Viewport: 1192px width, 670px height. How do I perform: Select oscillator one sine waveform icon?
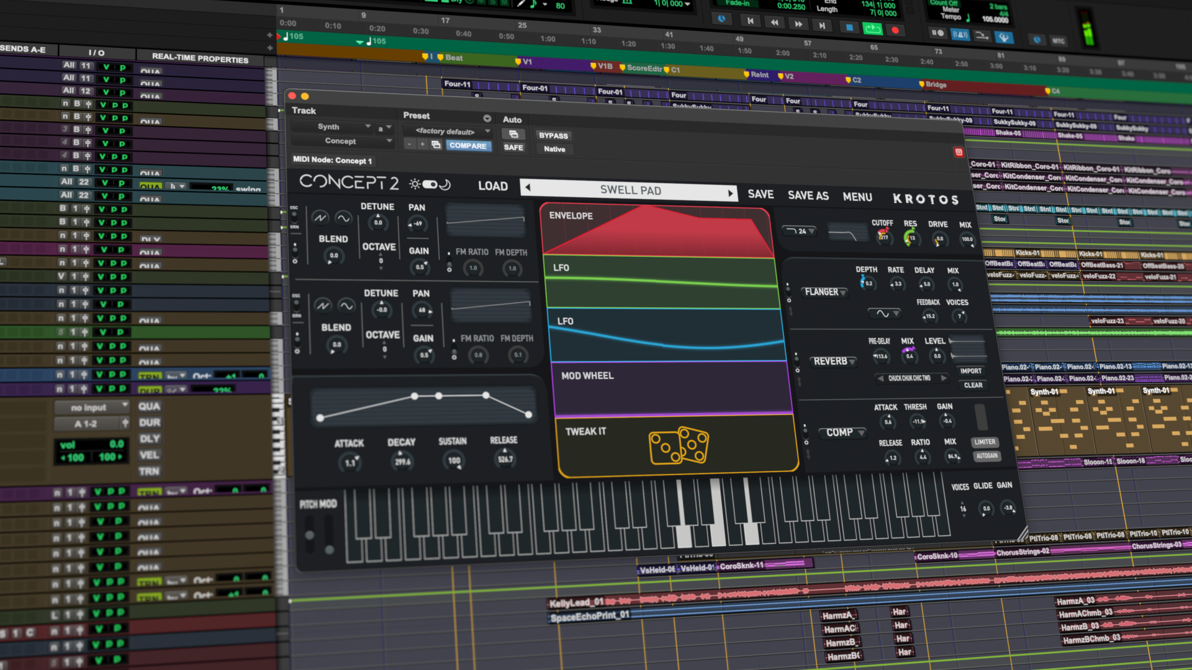point(343,218)
